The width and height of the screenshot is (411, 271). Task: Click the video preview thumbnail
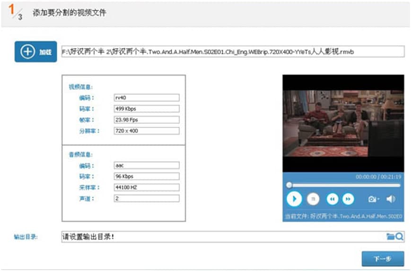tap(343, 123)
